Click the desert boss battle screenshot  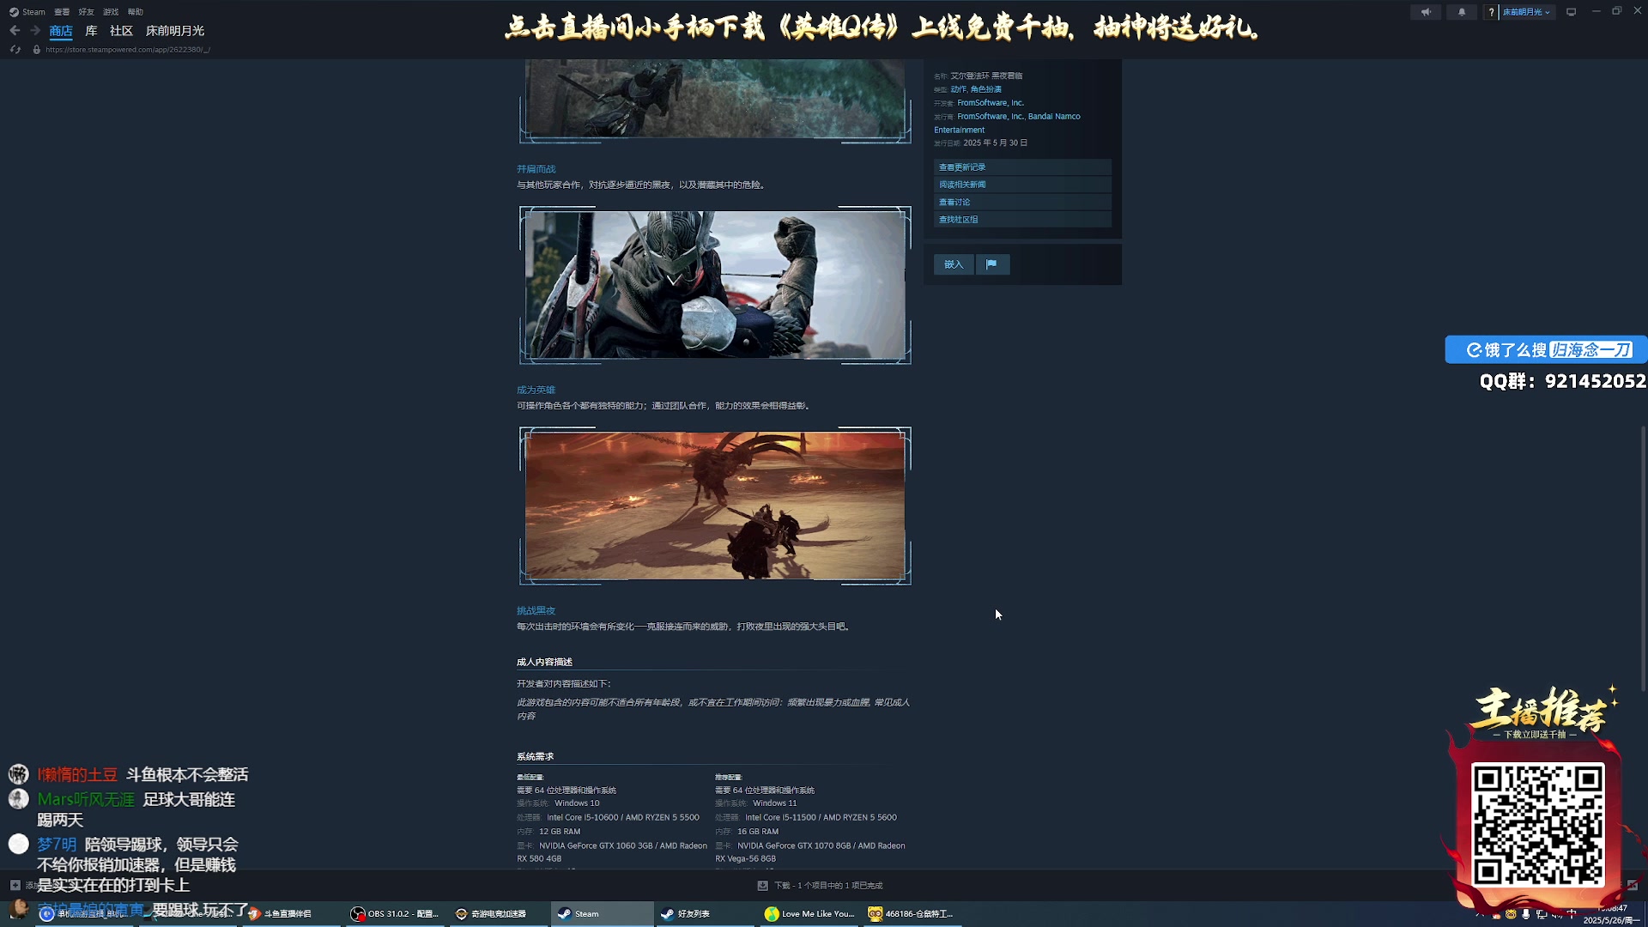(x=715, y=506)
